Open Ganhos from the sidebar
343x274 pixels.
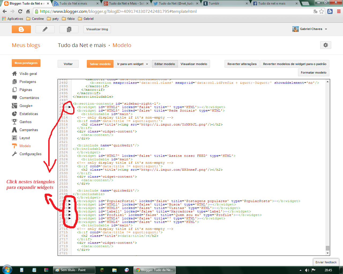pos(25,122)
